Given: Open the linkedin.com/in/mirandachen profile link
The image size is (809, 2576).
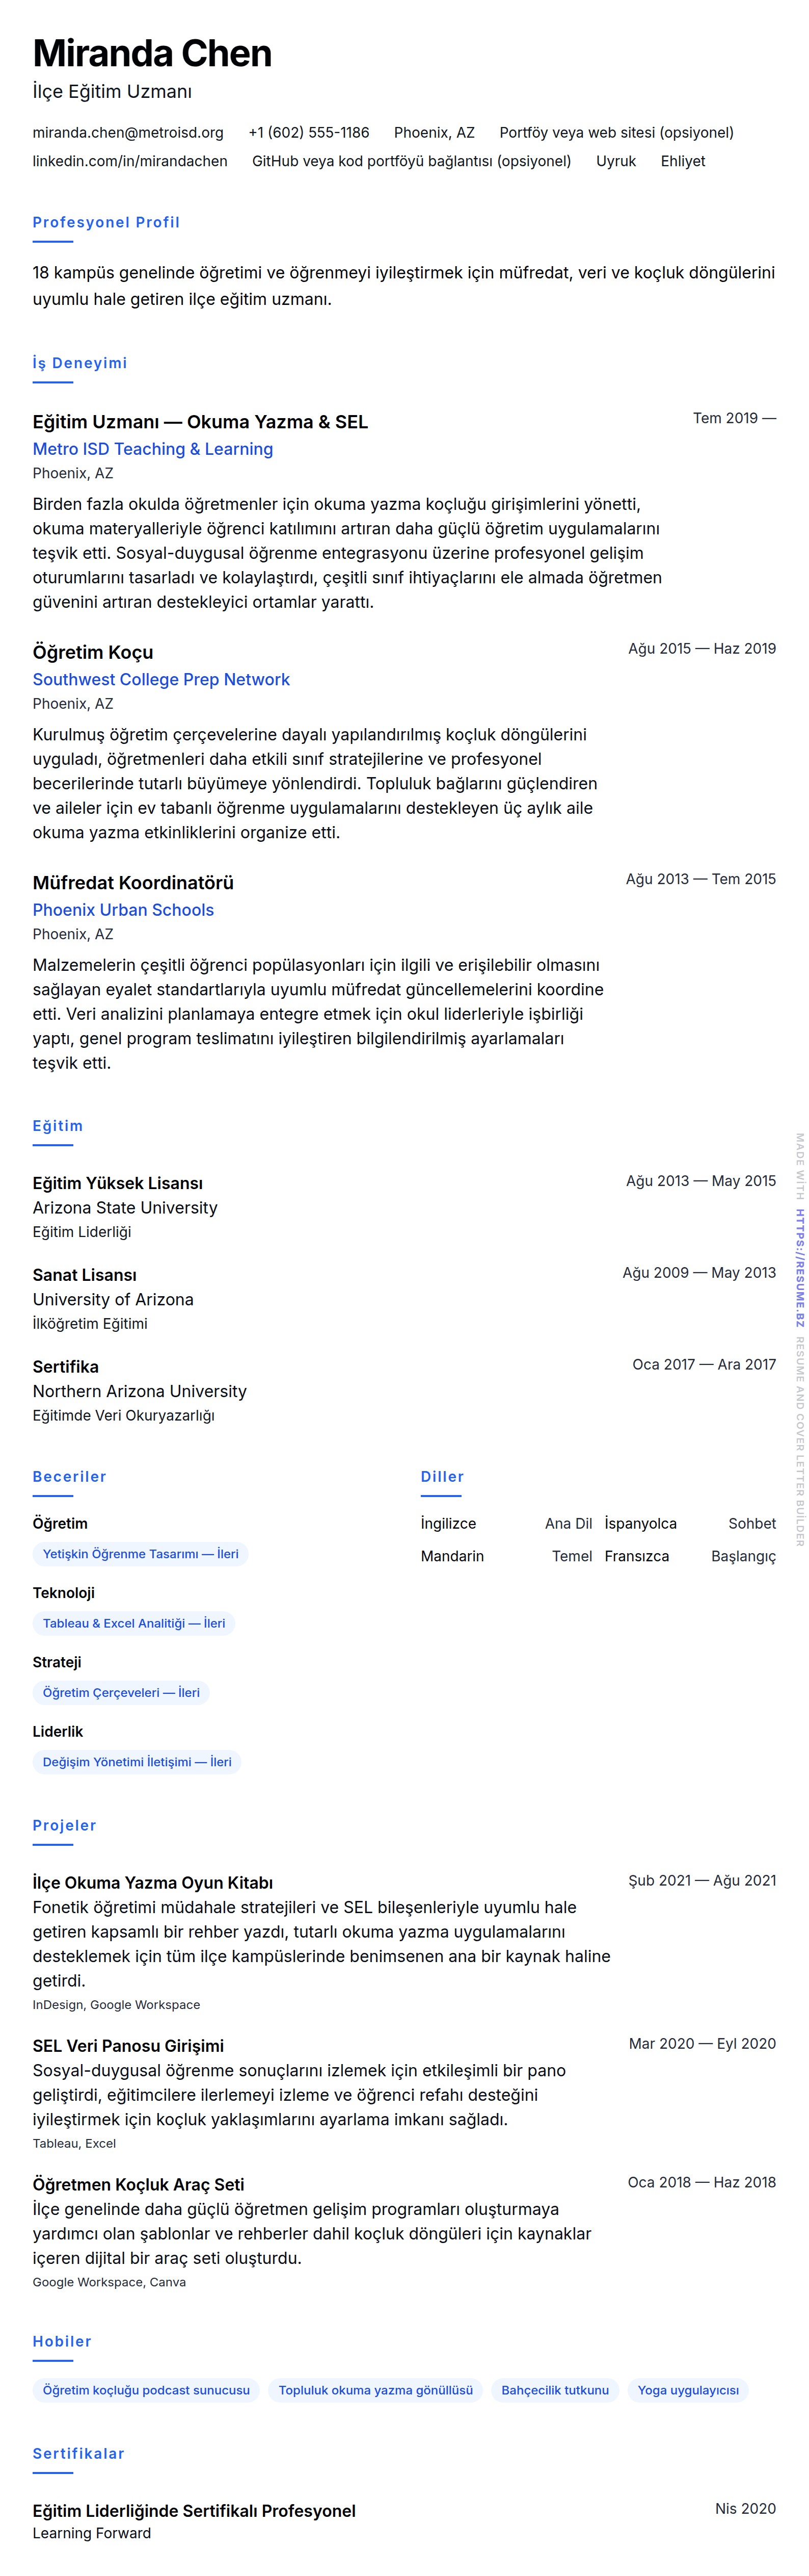Looking at the screenshot, I should 130,161.
